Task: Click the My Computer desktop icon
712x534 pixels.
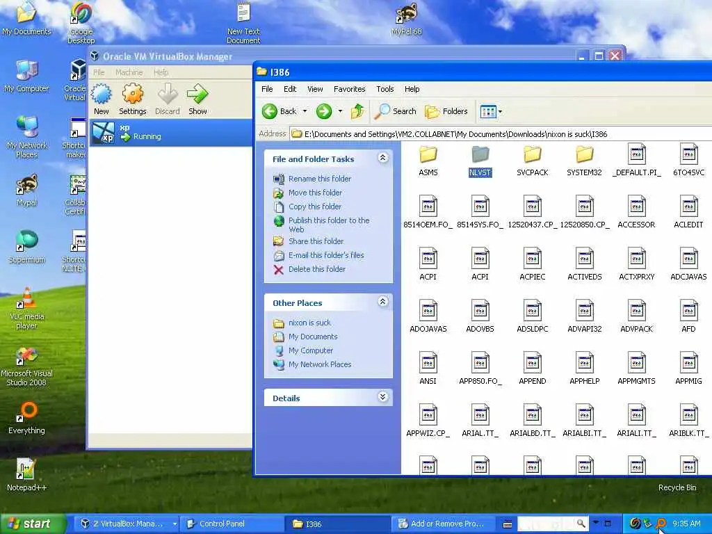Action: (26, 76)
